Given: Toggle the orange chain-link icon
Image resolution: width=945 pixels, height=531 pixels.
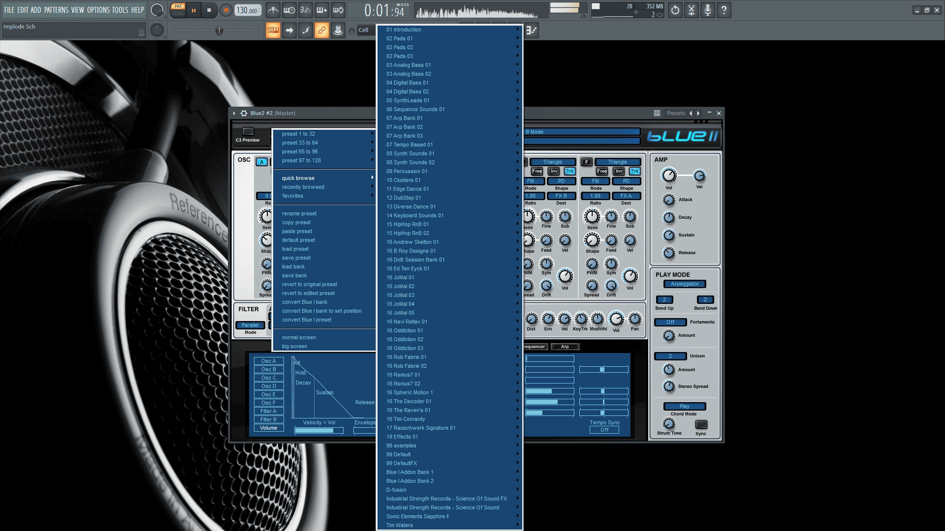Looking at the screenshot, I should pyautogui.click(x=322, y=30).
